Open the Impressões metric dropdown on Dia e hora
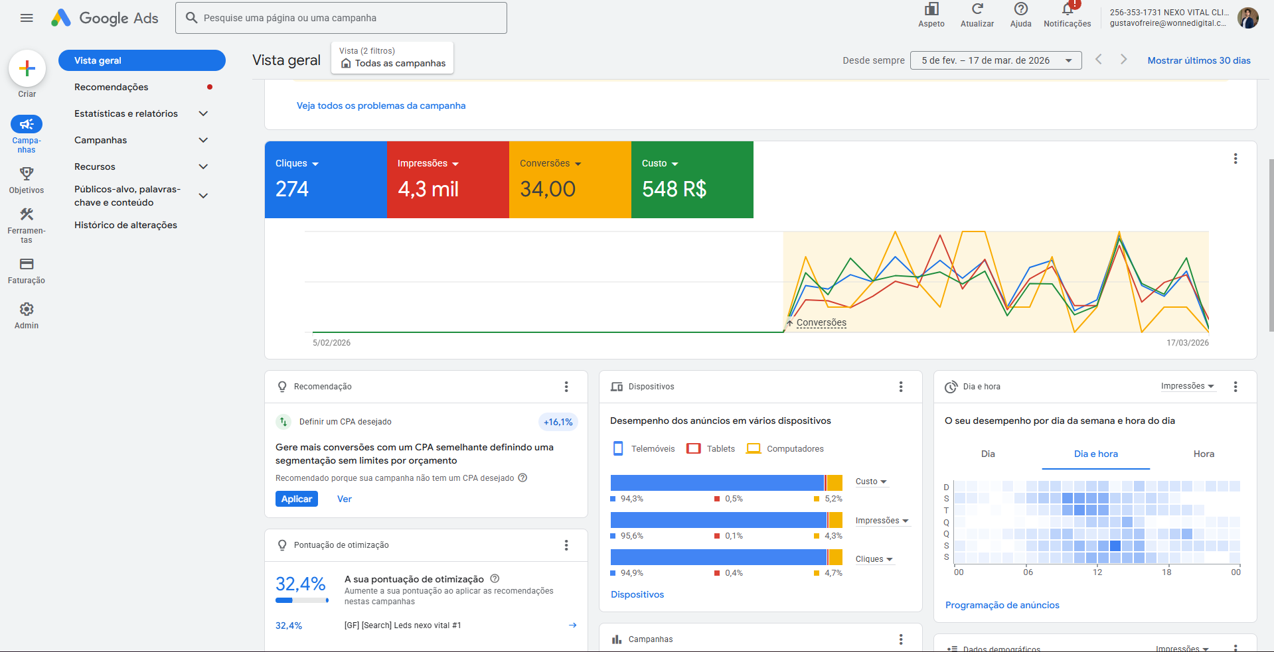This screenshot has height=652, width=1274. (1188, 386)
